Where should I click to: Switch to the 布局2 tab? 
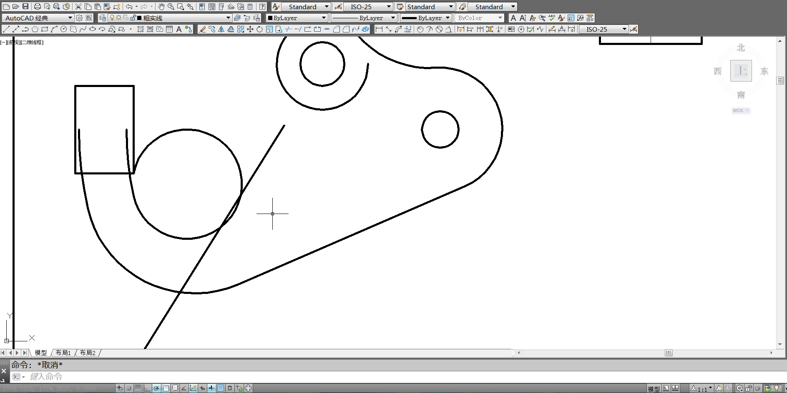click(x=88, y=353)
